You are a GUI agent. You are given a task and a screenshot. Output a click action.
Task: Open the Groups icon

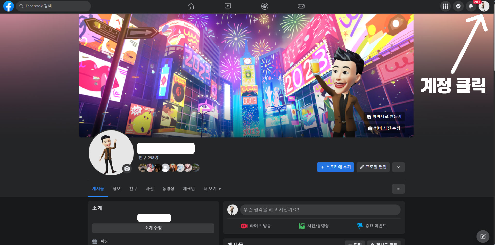[x=265, y=6]
